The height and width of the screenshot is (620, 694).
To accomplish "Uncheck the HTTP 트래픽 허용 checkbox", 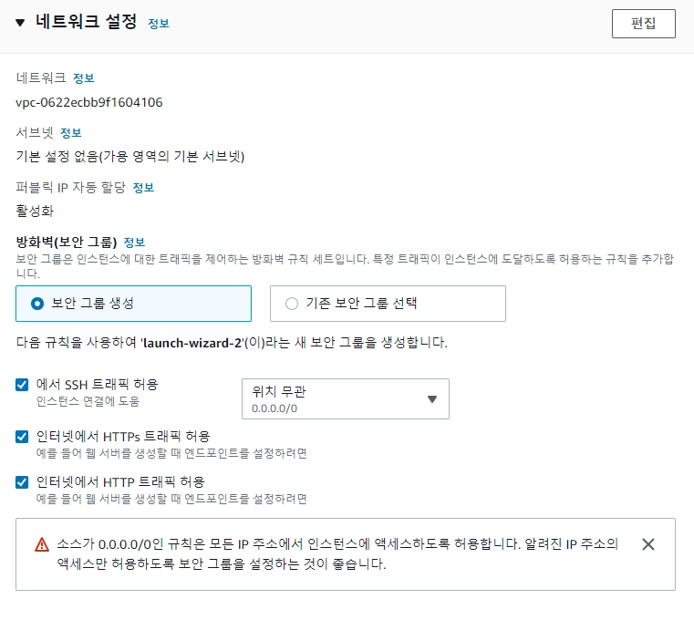I will point(22,481).
